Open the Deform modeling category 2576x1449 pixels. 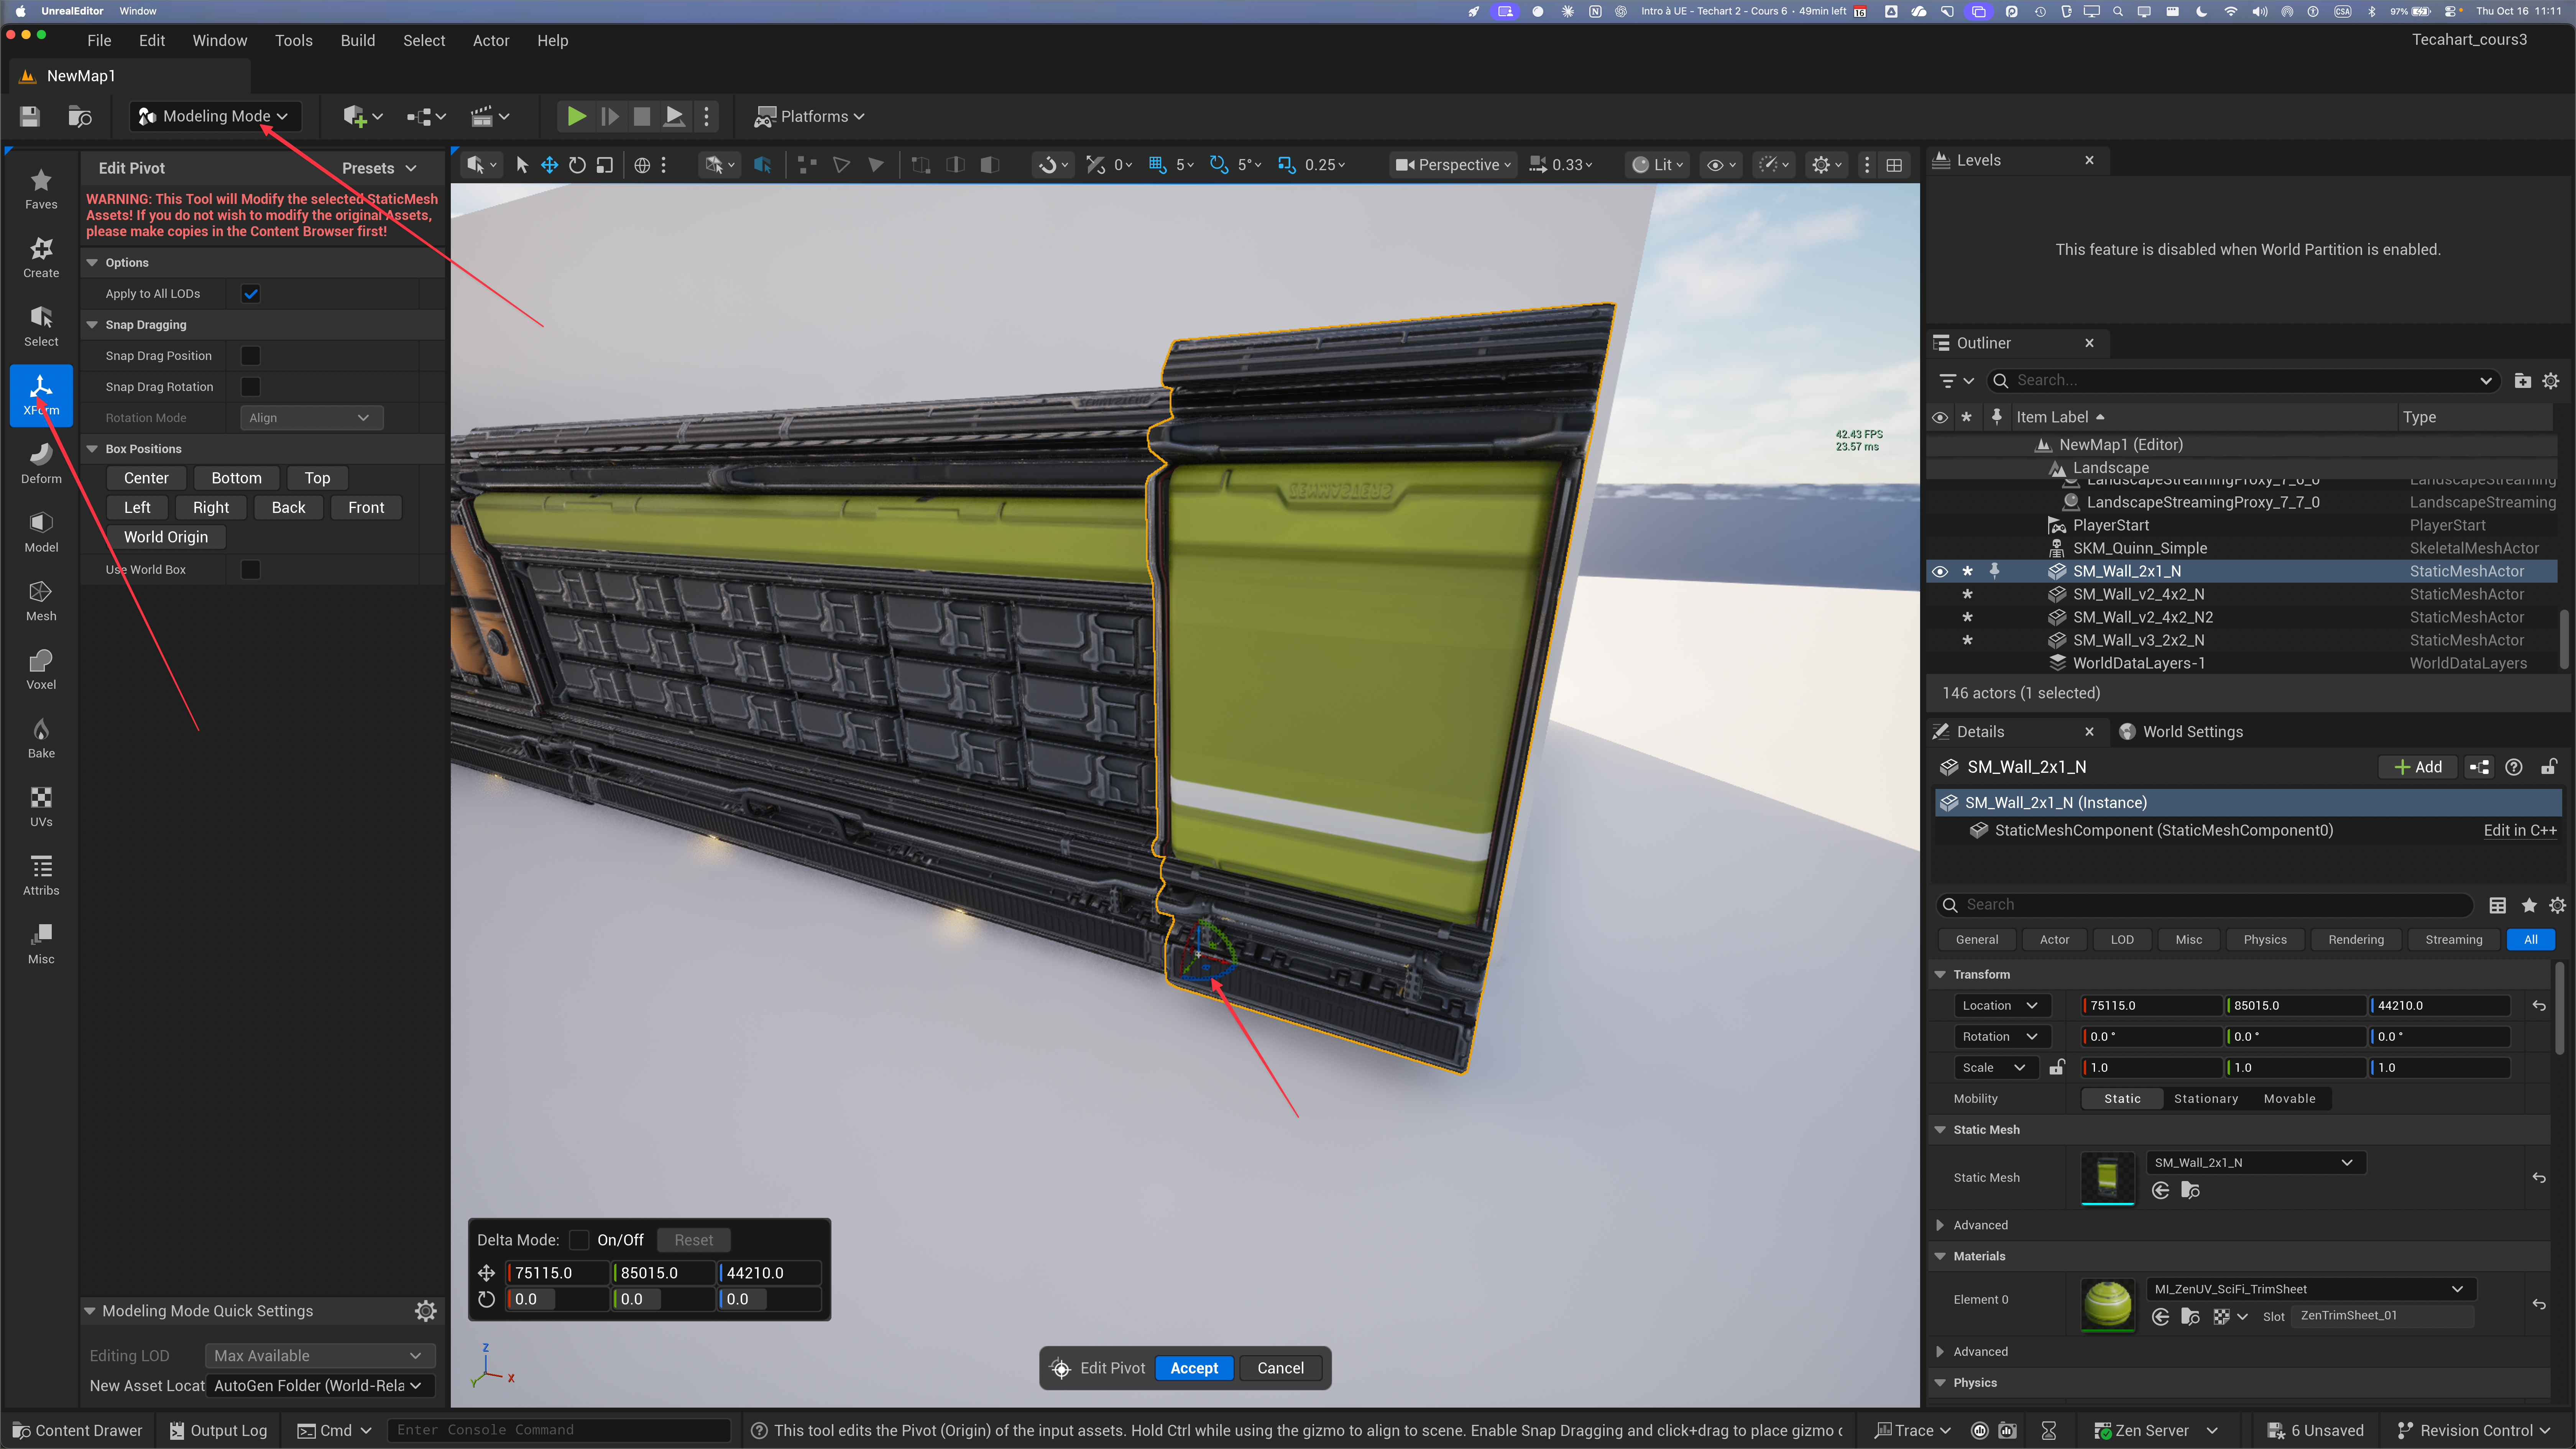[41, 463]
